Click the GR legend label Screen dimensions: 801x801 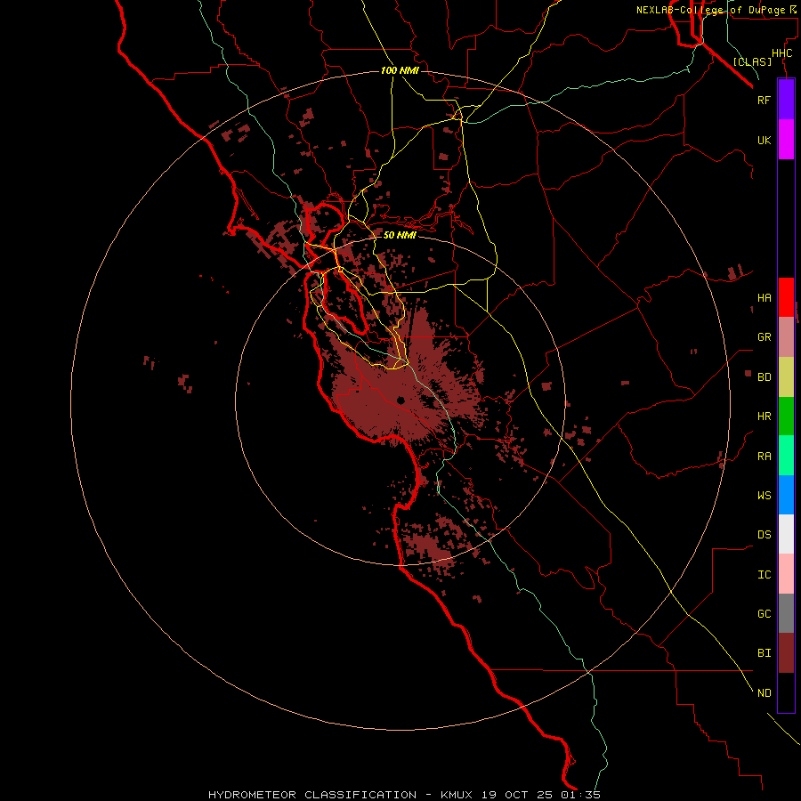click(764, 337)
